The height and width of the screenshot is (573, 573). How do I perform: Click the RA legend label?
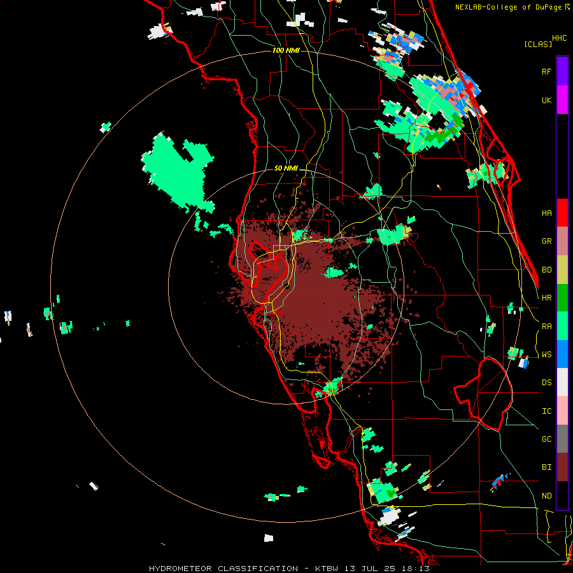[x=546, y=327]
